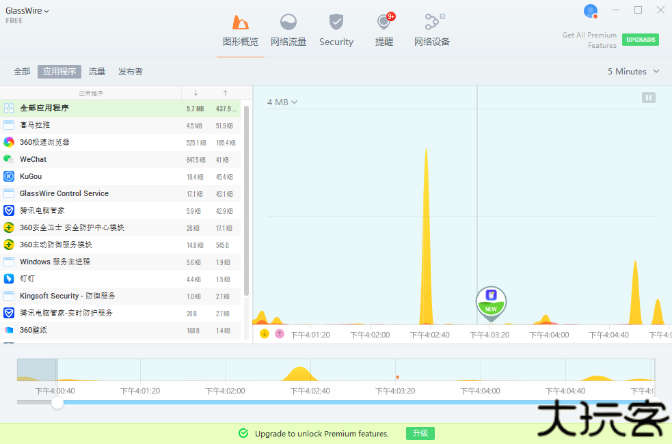Switch to the 网络流量 tab
Screen dimensions: 672x444
(288, 31)
